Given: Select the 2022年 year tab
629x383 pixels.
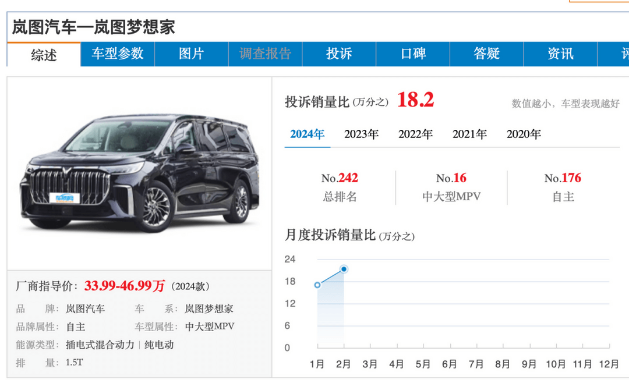Looking at the screenshot, I should 416,134.
